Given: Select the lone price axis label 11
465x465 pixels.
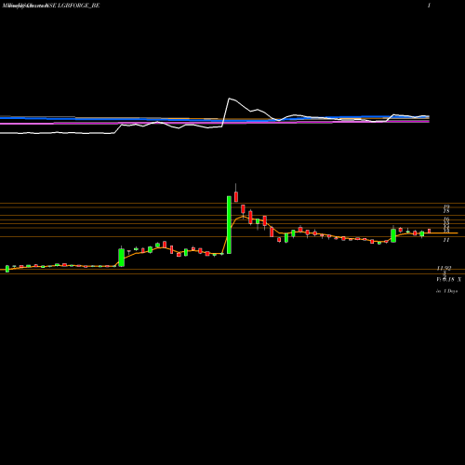Looking at the screenshot, I should tap(446, 240).
